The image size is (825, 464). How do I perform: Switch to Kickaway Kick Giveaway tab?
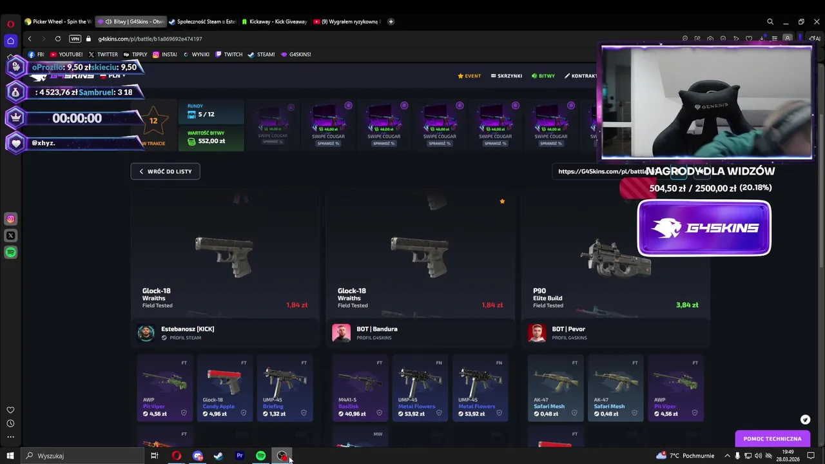tap(275, 21)
